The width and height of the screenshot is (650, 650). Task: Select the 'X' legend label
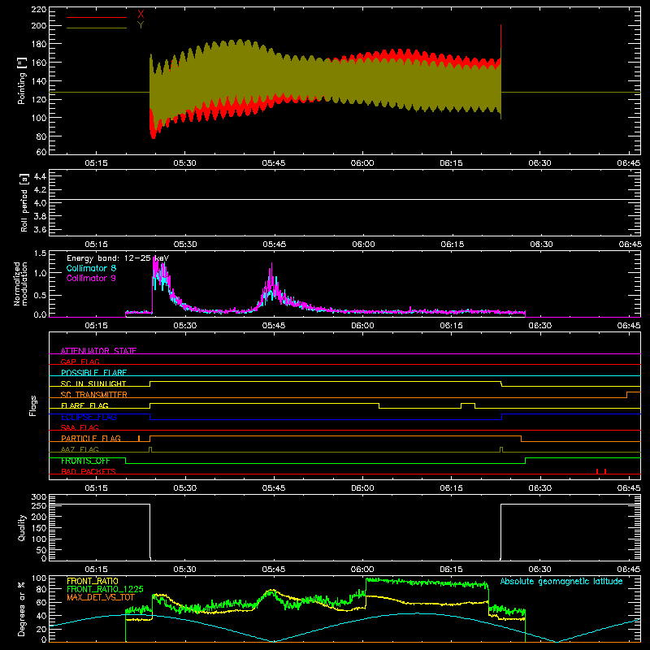coord(141,14)
